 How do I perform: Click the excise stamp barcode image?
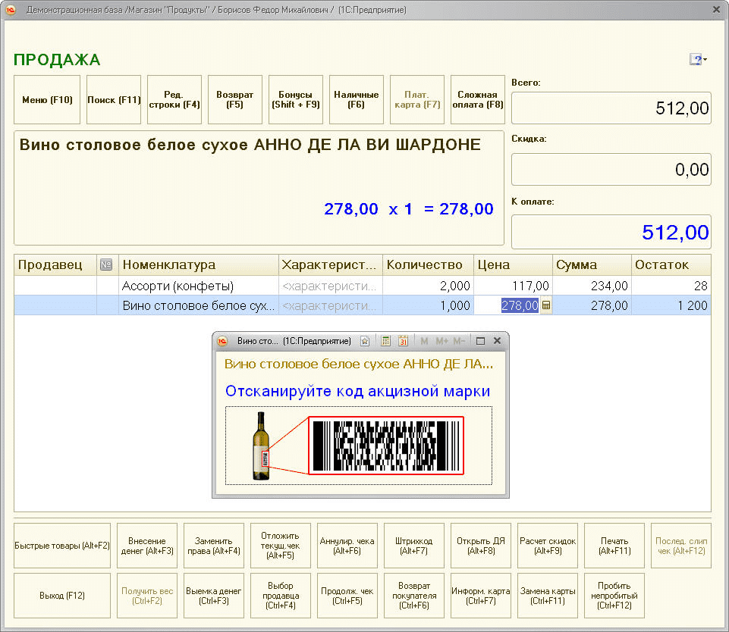pos(385,446)
